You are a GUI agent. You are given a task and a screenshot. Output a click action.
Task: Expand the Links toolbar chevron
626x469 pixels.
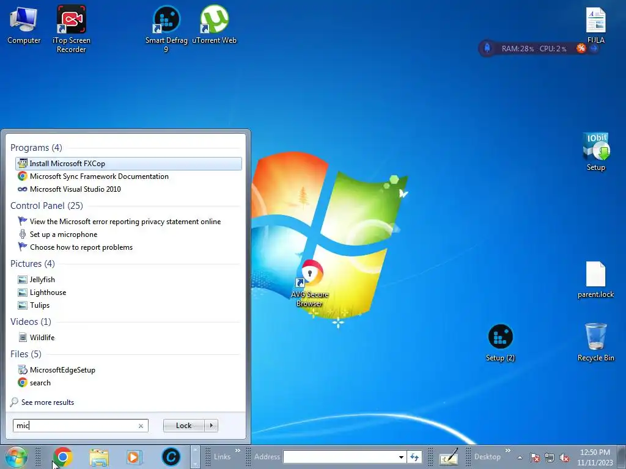[x=238, y=450]
